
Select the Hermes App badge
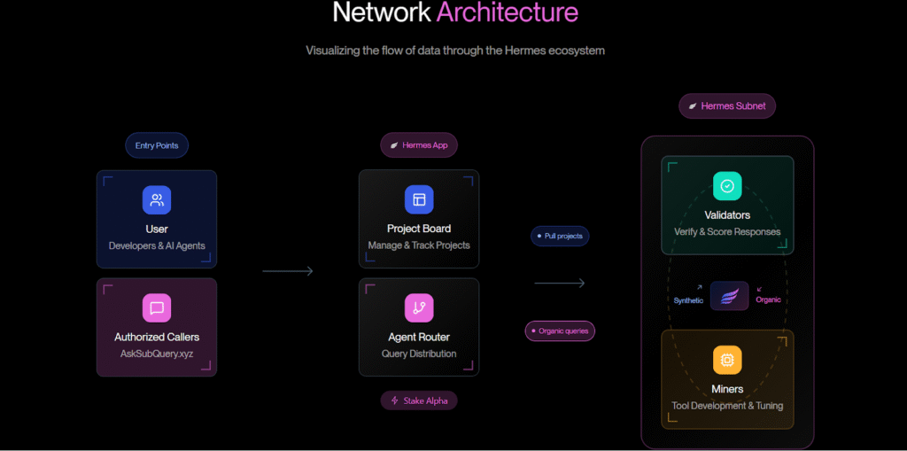(x=419, y=145)
